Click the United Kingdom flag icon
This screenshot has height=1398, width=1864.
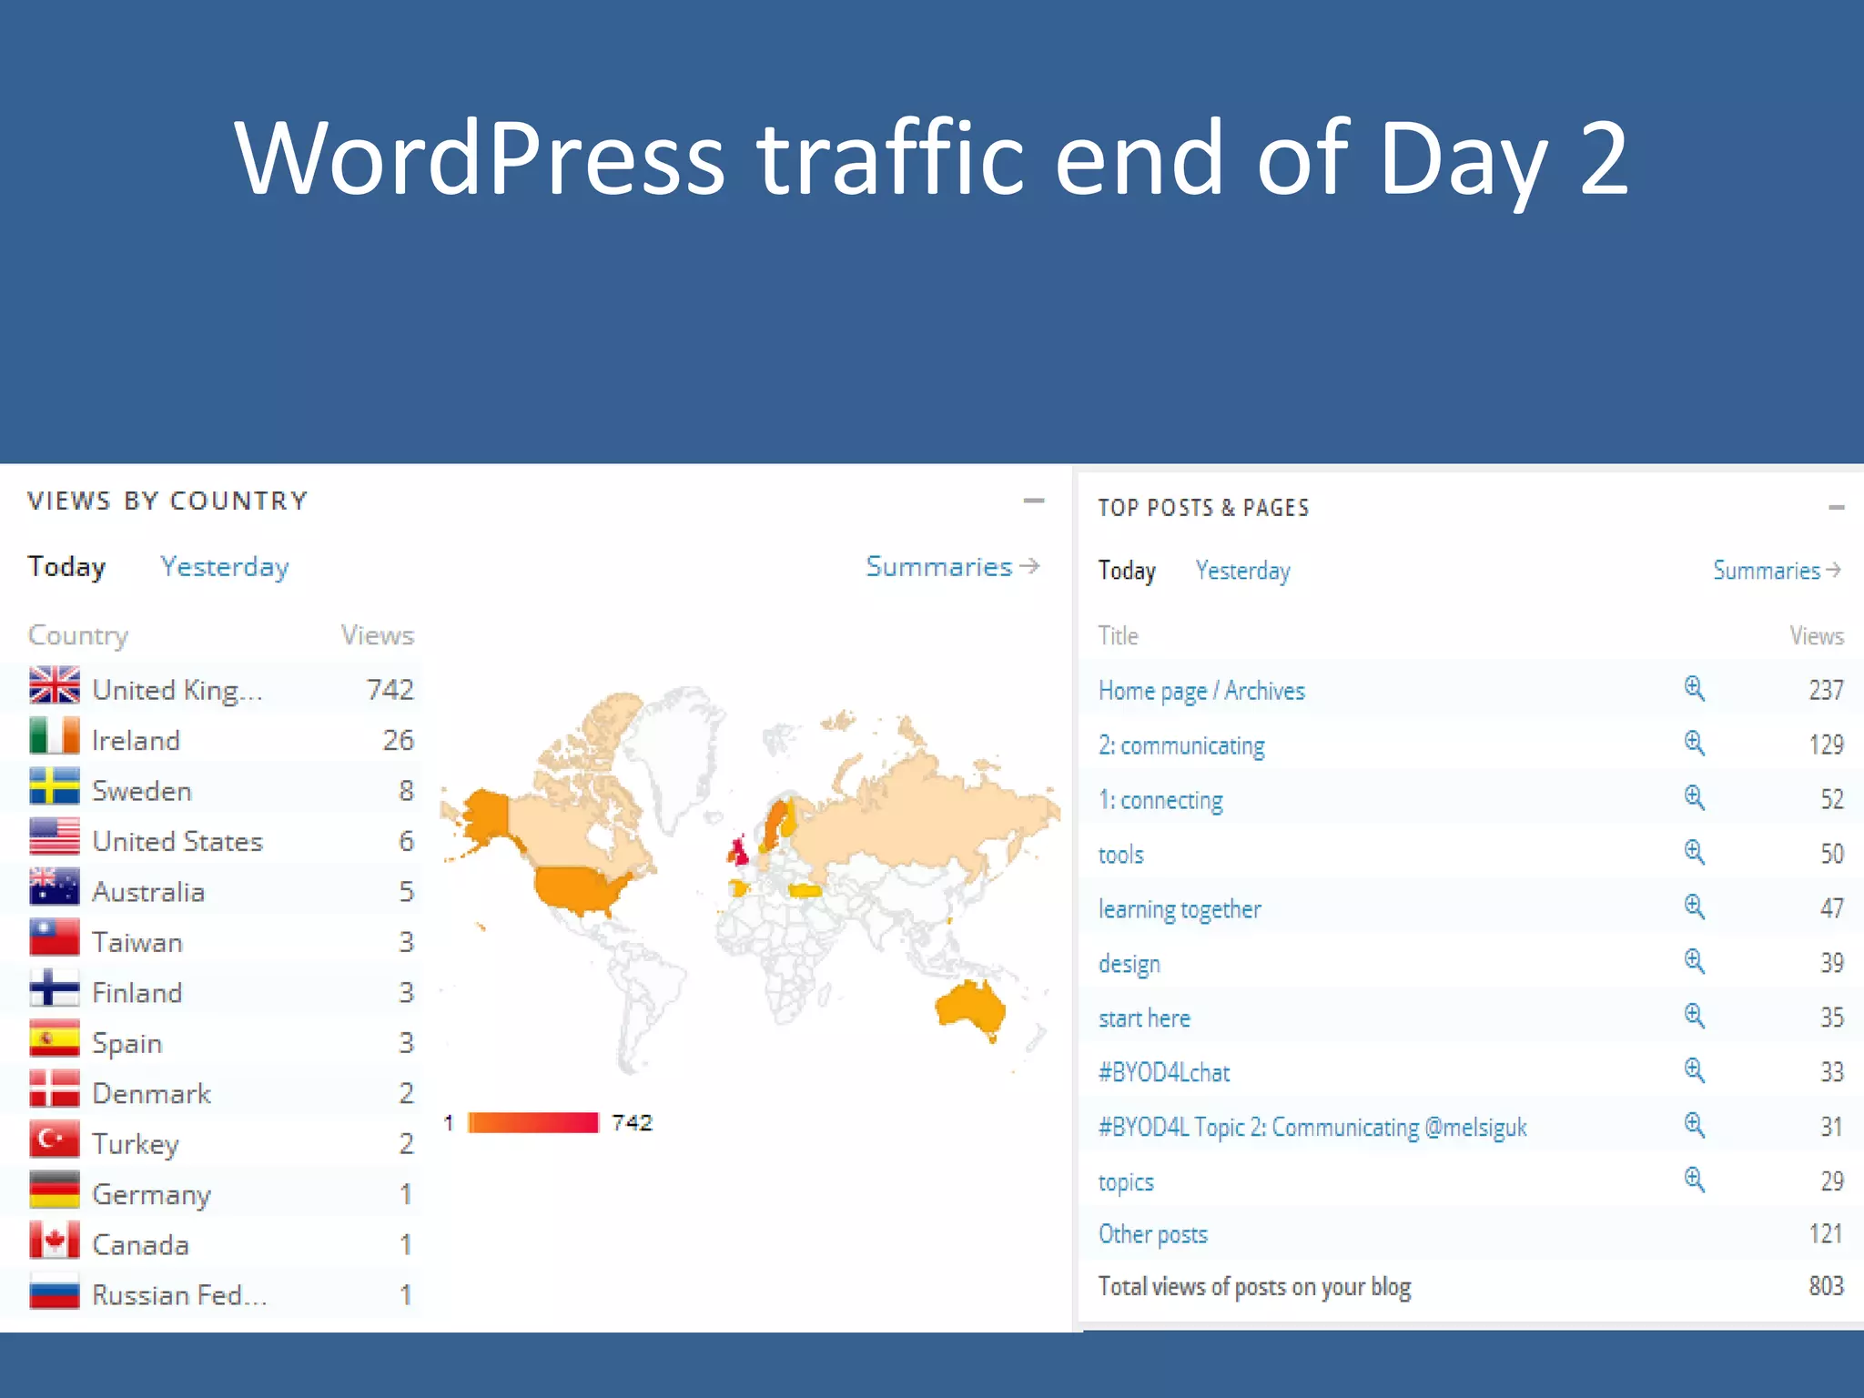pos(55,685)
